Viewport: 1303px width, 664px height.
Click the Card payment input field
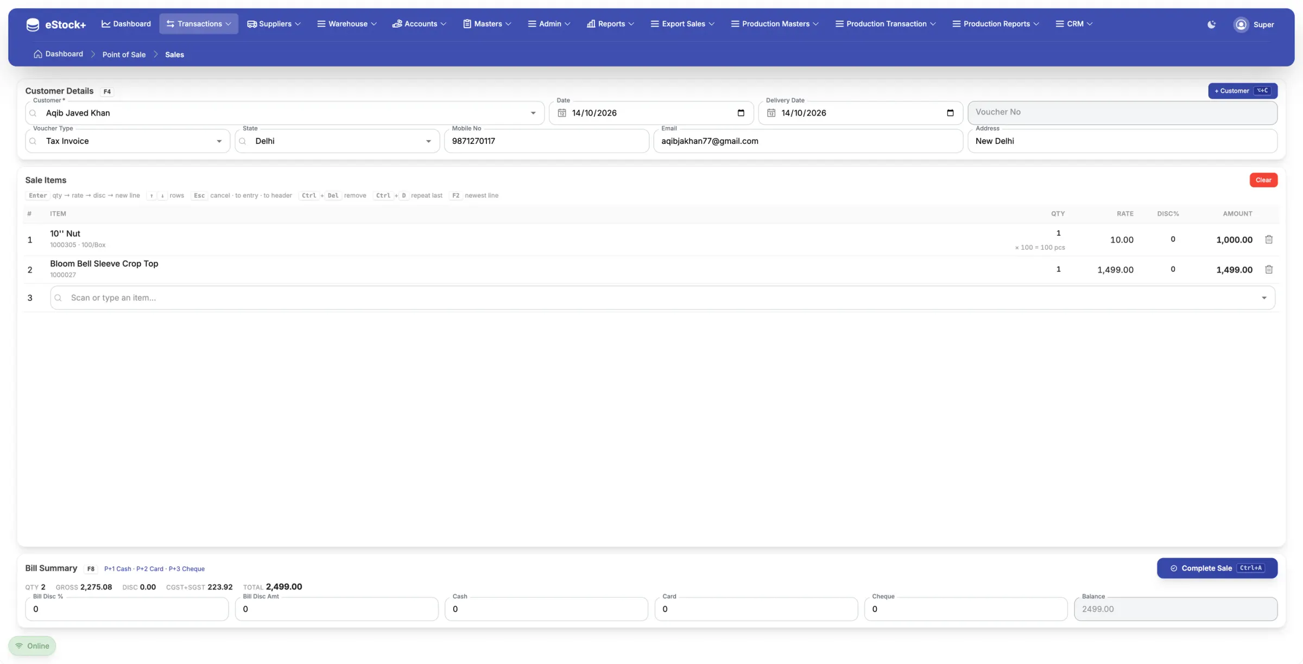tap(756, 609)
